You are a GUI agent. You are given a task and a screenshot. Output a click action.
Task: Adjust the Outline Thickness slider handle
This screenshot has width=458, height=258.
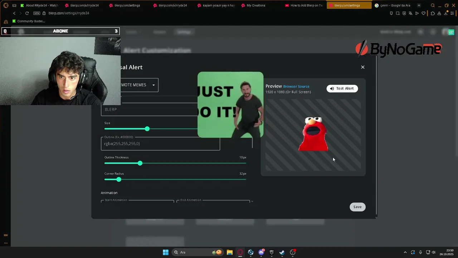tap(140, 163)
